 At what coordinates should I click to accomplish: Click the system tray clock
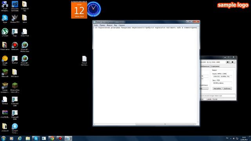point(244,138)
